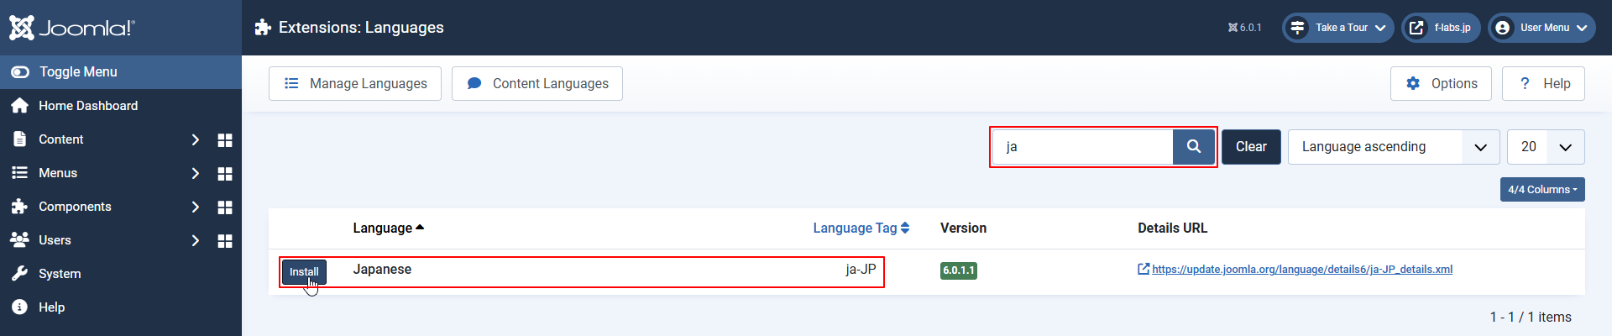Click the 6.0.1.1 version badge
This screenshot has height=336, width=1612.
click(x=959, y=270)
